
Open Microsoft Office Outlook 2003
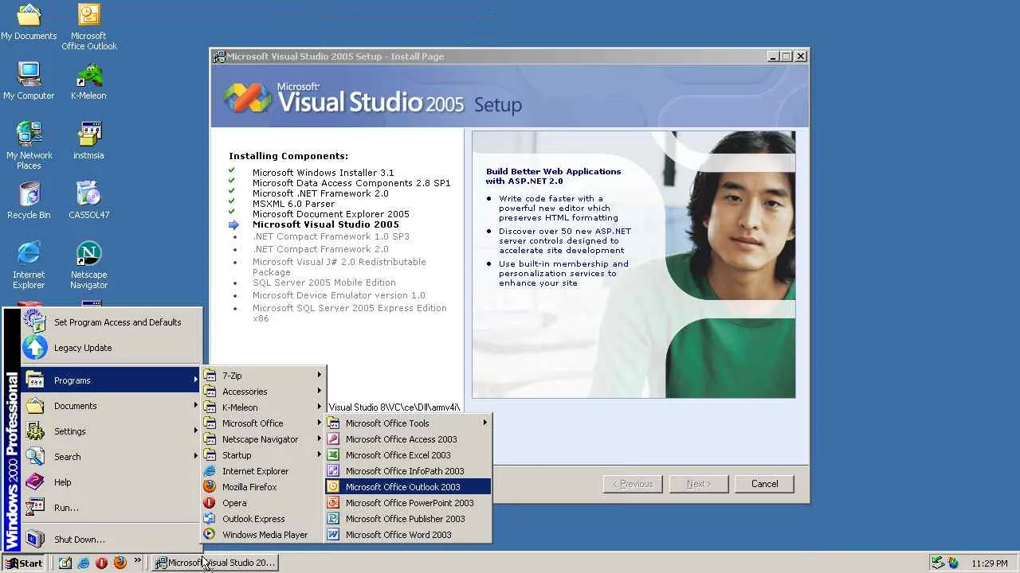pyautogui.click(x=408, y=486)
